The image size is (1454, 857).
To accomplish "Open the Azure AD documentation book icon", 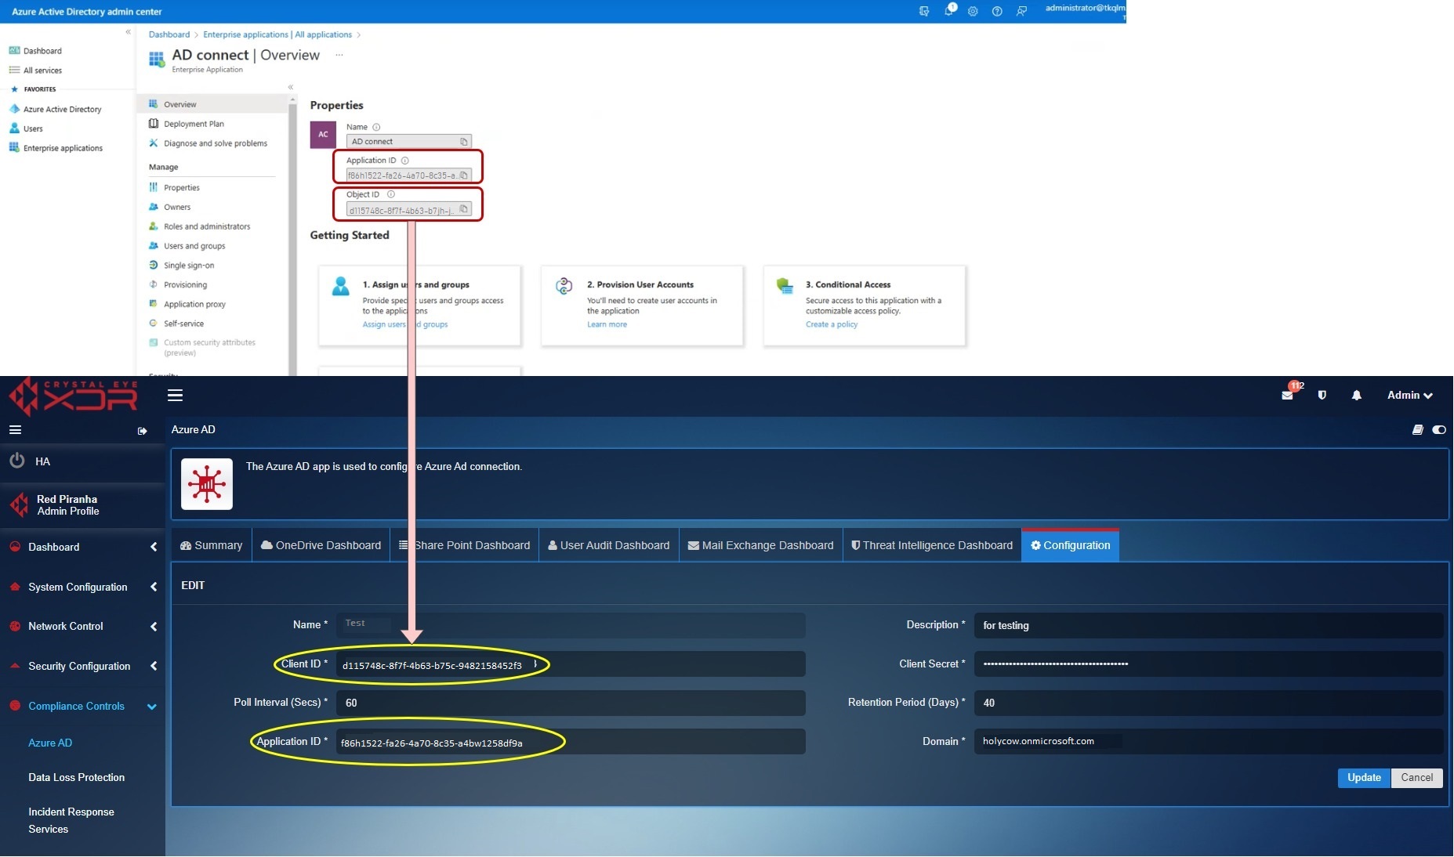I will pos(1418,430).
